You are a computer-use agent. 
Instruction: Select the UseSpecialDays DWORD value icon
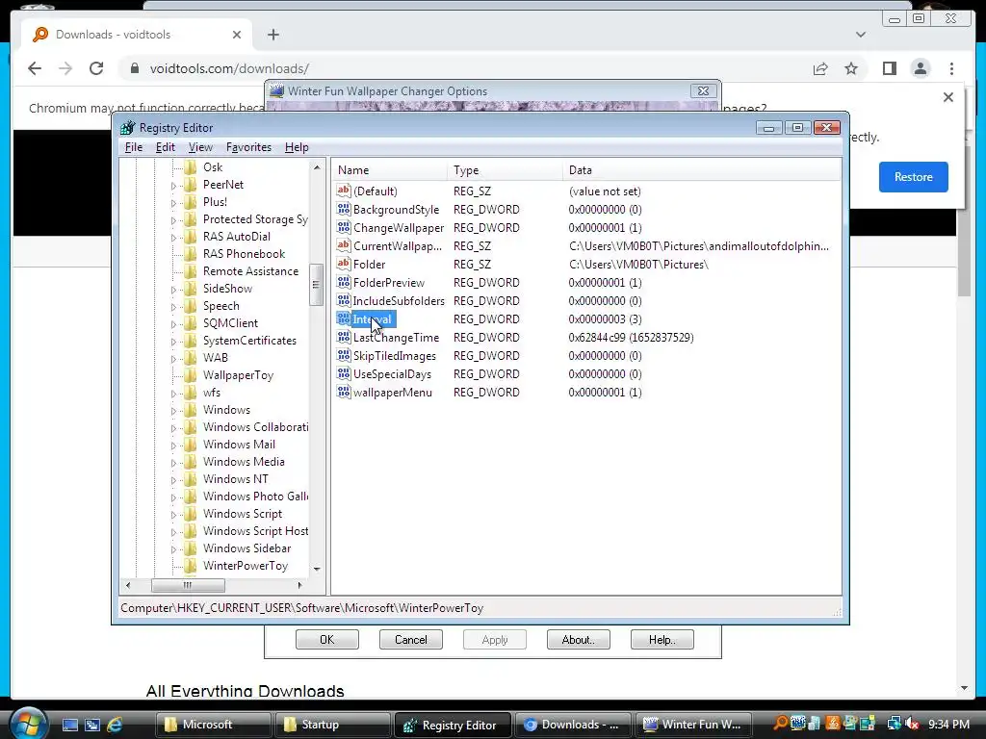coord(344,374)
